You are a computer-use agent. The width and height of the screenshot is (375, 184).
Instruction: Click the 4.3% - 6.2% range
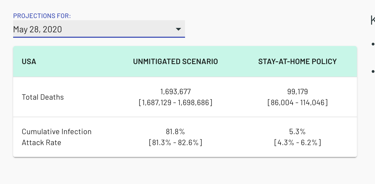click(297, 143)
